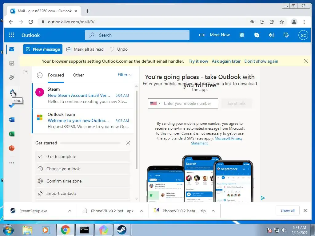
Task: Show all downloads
Action: coord(288,210)
